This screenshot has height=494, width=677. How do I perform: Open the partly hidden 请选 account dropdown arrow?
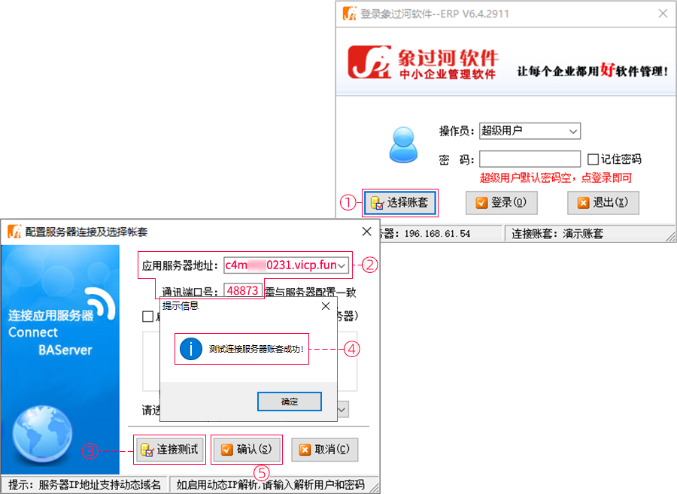(342, 410)
